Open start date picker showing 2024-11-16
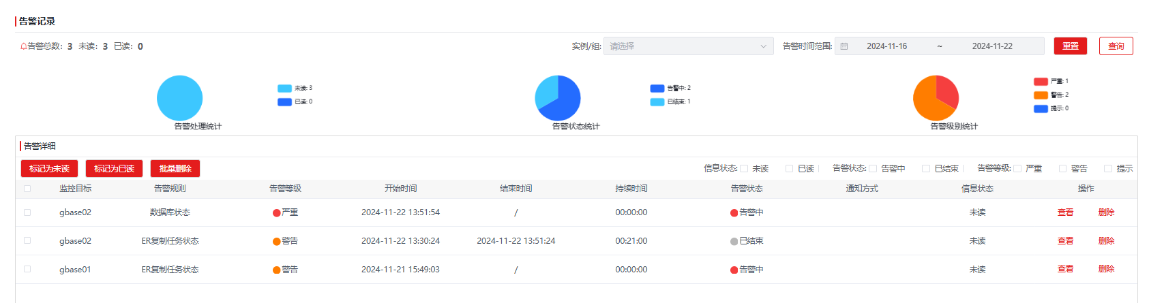The image size is (1149, 303). (x=886, y=46)
